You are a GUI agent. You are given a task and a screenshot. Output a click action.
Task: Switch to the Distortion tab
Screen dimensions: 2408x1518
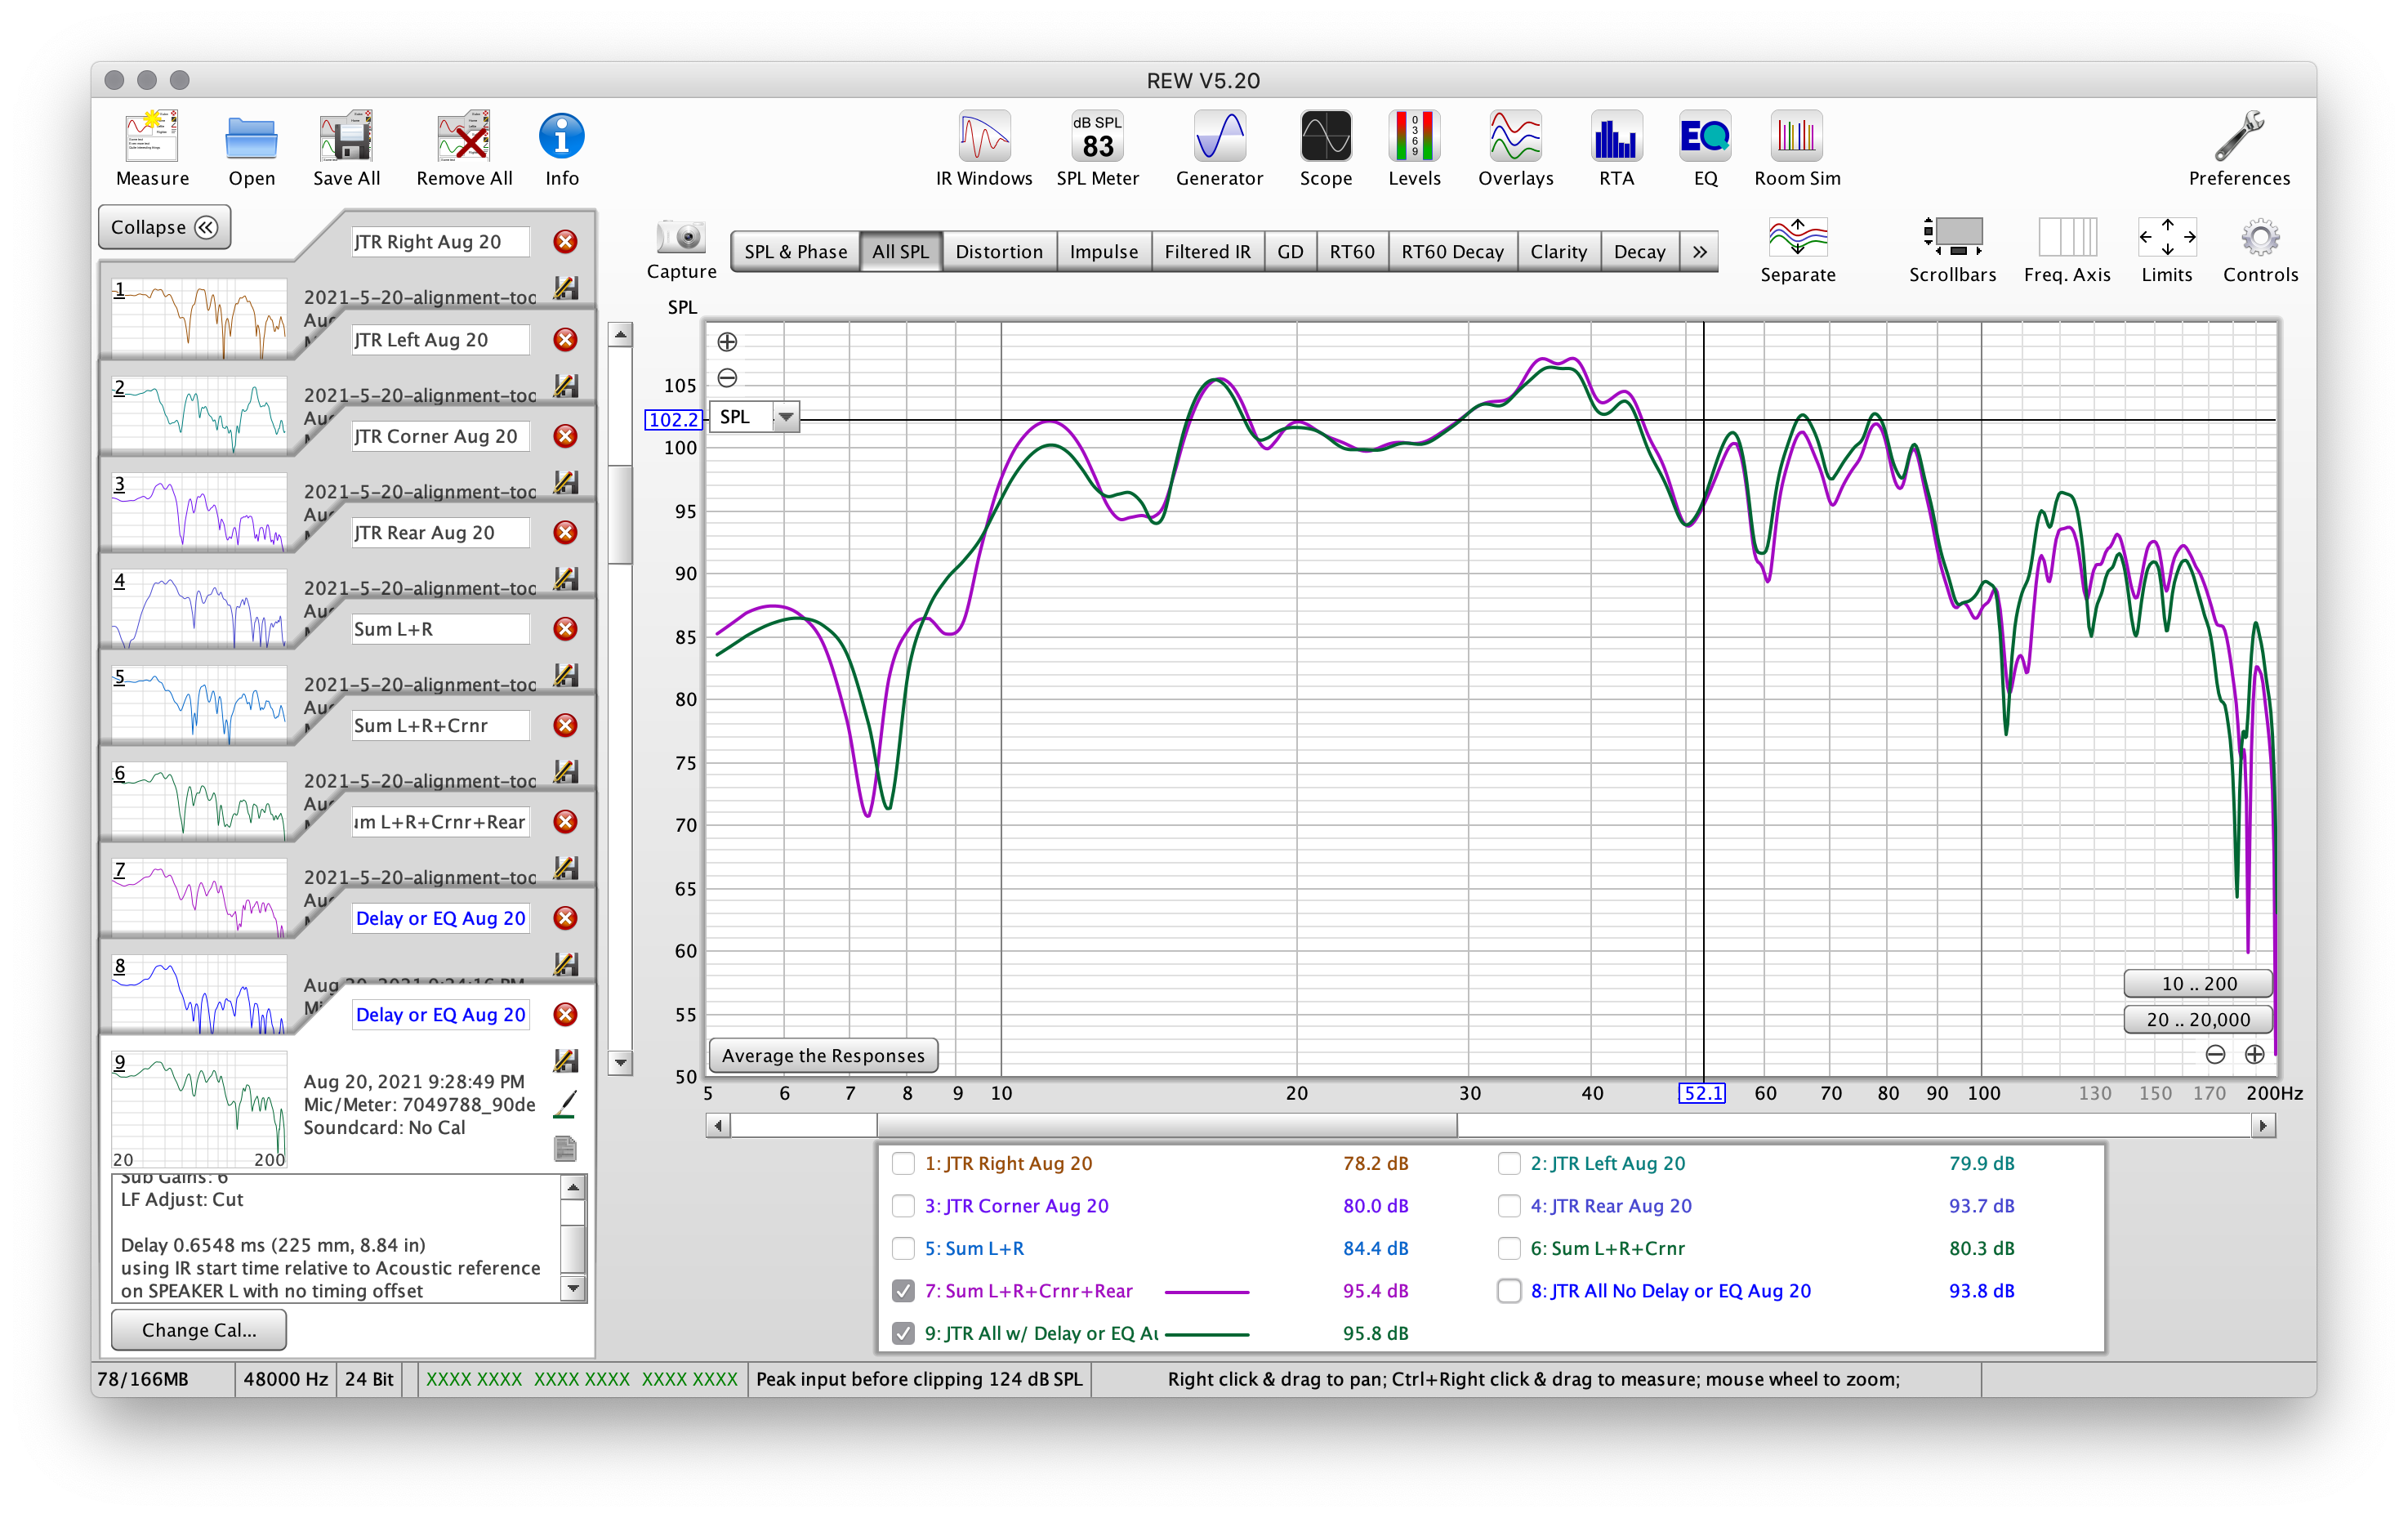click(x=998, y=251)
